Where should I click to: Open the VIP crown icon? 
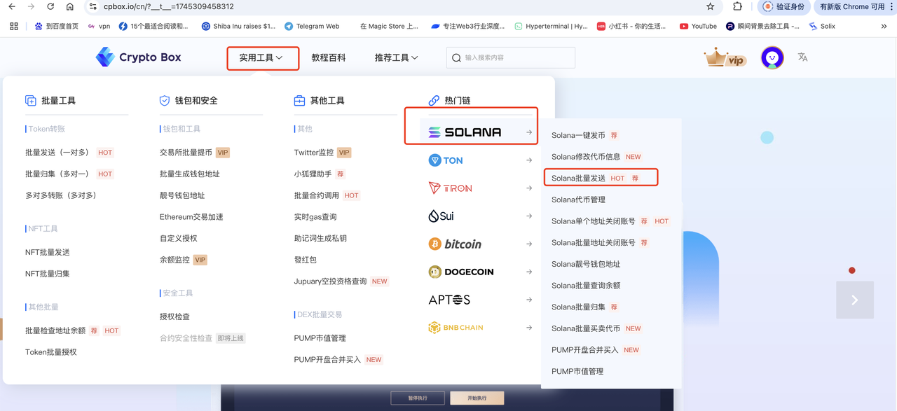tap(725, 57)
